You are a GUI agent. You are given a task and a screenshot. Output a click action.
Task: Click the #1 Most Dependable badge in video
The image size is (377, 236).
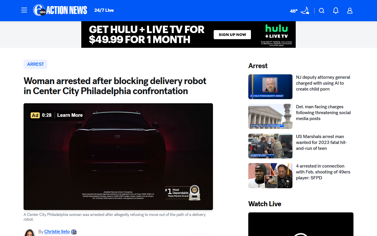[x=183, y=193]
